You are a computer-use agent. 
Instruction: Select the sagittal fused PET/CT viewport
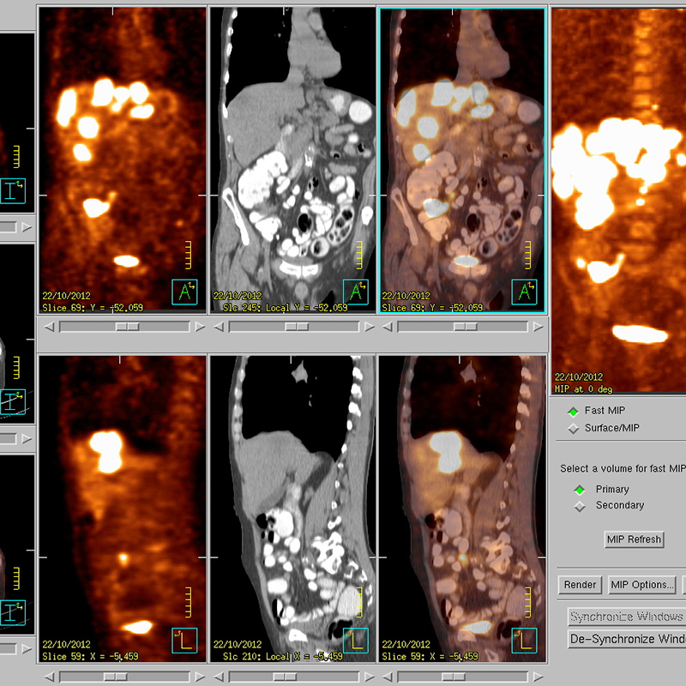point(462,508)
